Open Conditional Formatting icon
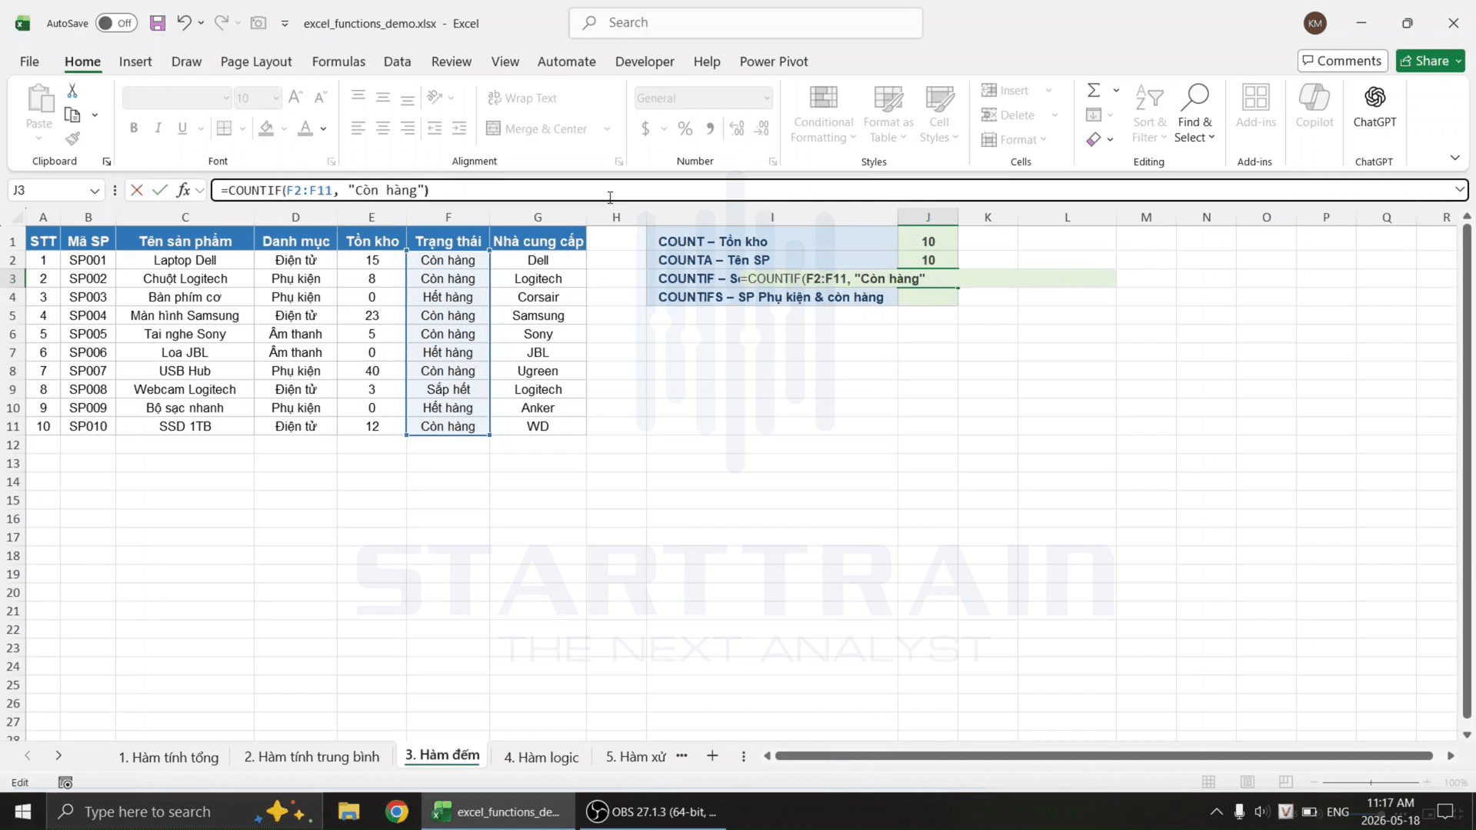 point(823,114)
